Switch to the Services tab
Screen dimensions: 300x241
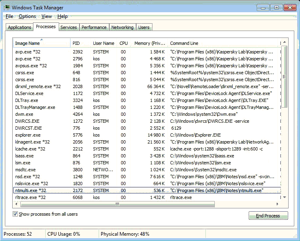[68, 27]
